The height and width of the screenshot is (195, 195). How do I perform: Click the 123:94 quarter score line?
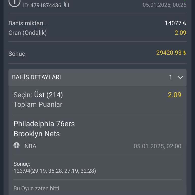(55, 171)
